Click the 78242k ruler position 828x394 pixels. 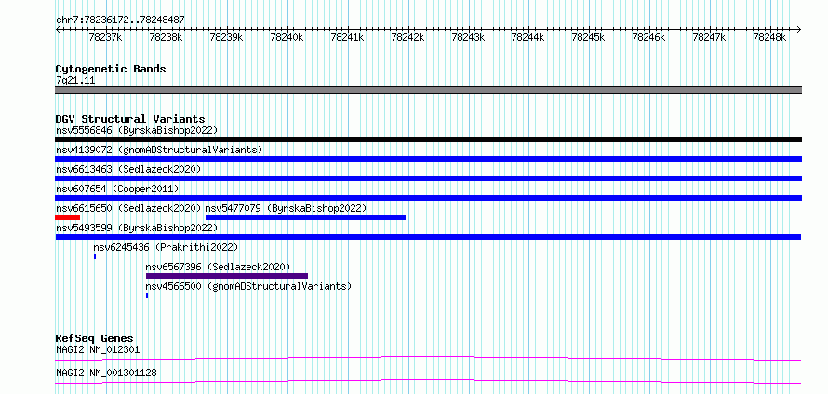pyautogui.click(x=407, y=37)
